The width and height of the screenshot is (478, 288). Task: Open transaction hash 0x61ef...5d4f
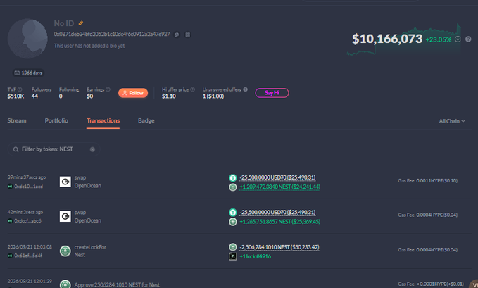click(28, 256)
